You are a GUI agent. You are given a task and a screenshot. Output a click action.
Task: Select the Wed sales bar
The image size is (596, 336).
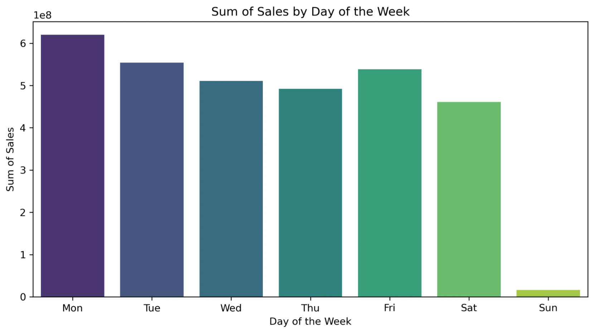pos(231,189)
